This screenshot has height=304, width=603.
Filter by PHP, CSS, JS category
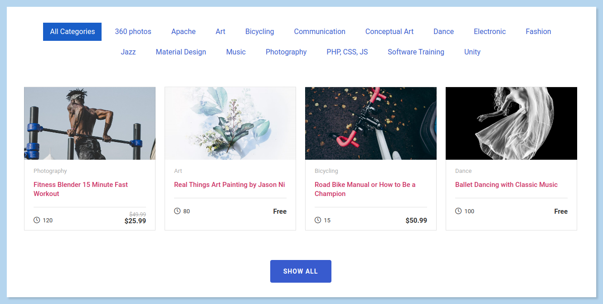point(347,52)
